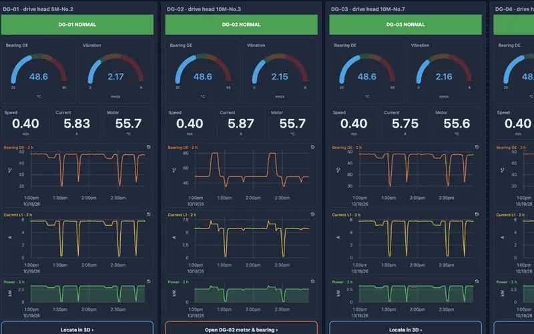The height and width of the screenshot is (334, 534).
Task: Click the DG-03 NORMAL status banner
Action: pos(406,25)
